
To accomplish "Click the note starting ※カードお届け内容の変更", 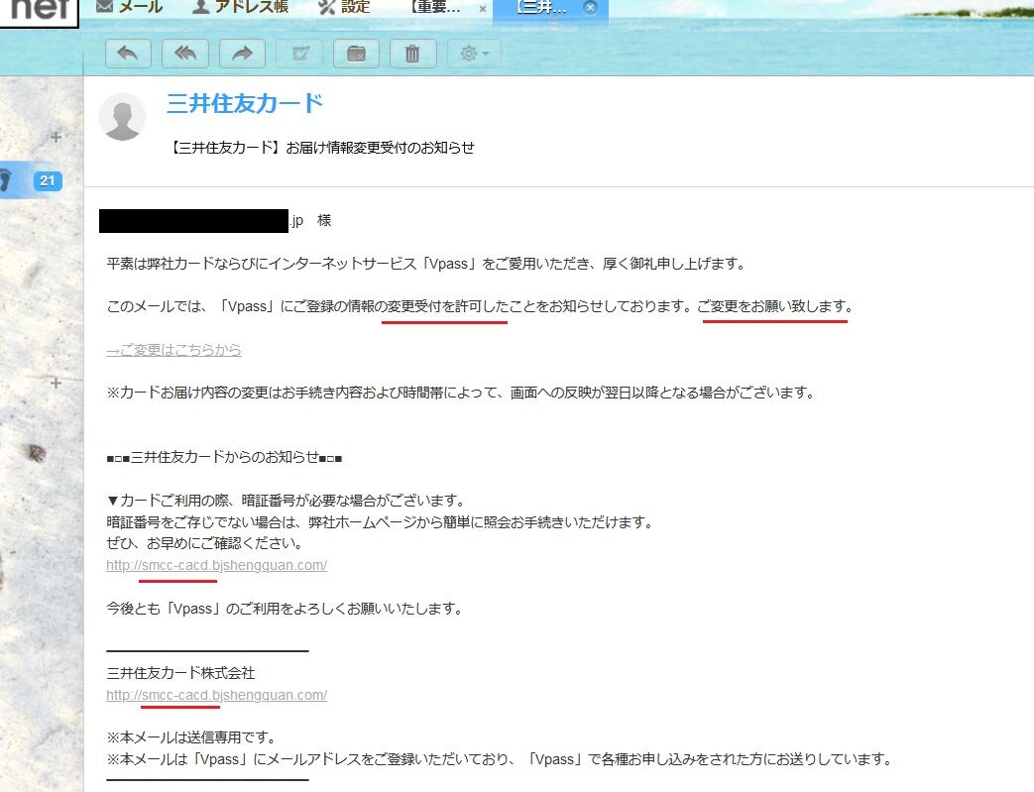I will click(x=461, y=394).
